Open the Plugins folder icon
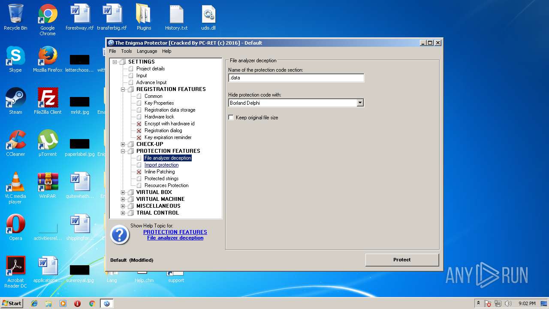The height and width of the screenshot is (309, 549). click(144, 17)
